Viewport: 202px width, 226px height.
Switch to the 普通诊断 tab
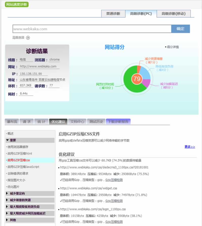coord(113,14)
